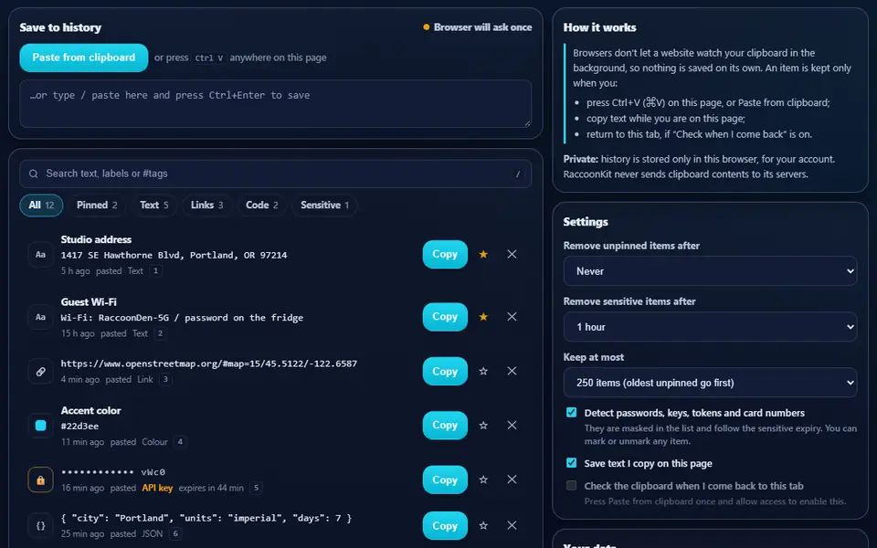Copy the JSON city Portland snippet
The height and width of the screenshot is (548, 877).
pyautogui.click(x=445, y=526)
